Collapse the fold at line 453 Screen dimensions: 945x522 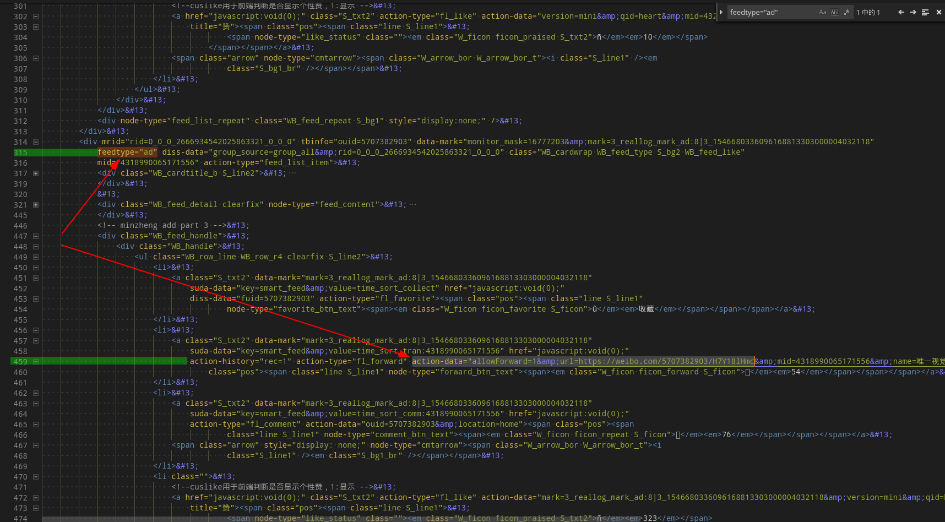36,299
